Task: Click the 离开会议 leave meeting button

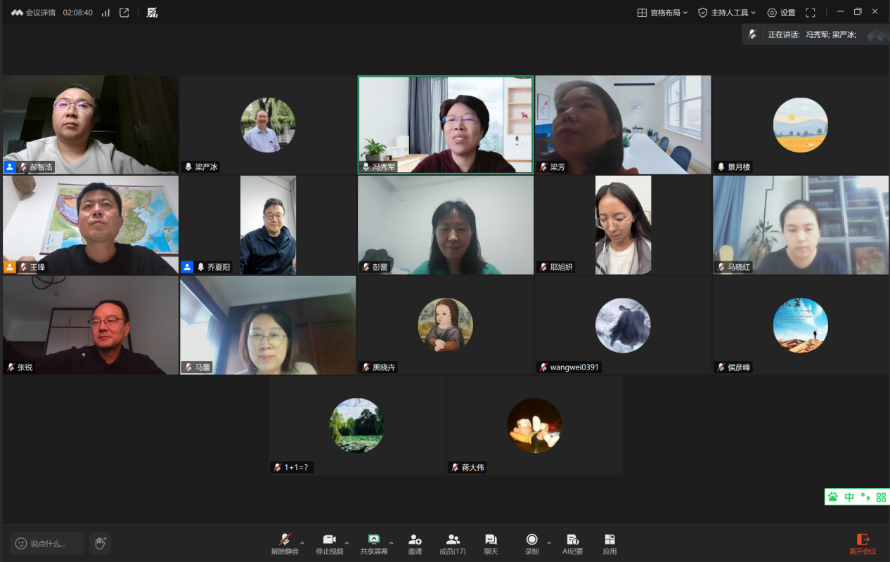Action: pos(863,543)
